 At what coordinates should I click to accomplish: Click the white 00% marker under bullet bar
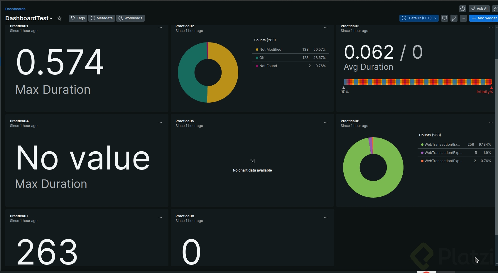pyautogui.click(x=344, y=88)
